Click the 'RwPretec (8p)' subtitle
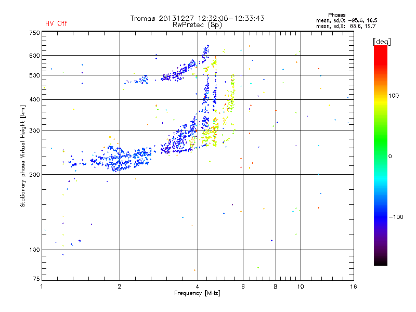The image size is (416, 312). pyautogui.click(x=197, y=25)
